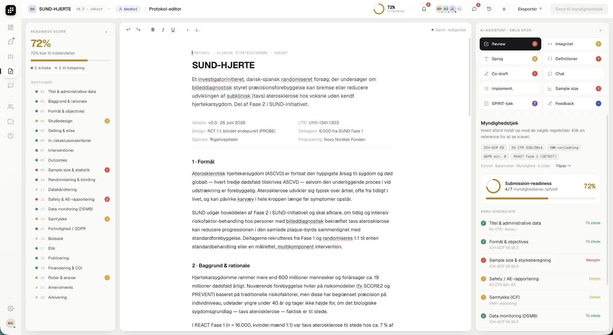
Task: Click the Submission-readiness progress bar
Action: 540,198
